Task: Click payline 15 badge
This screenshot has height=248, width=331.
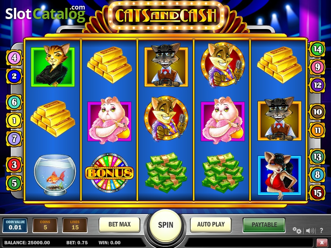Action: [317, 193]
